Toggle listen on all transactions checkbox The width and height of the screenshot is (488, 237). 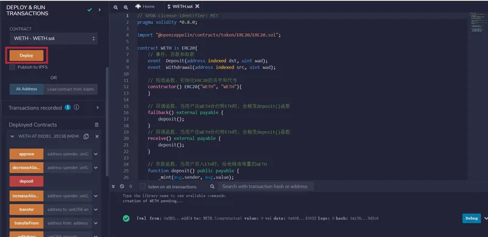[143, 186]
